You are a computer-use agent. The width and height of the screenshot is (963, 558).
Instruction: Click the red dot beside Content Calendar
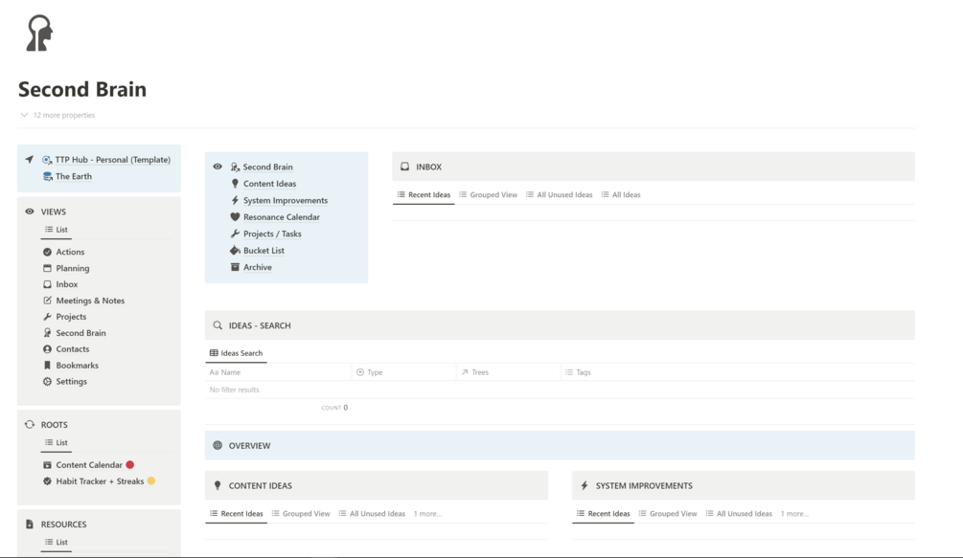point(130,465)
